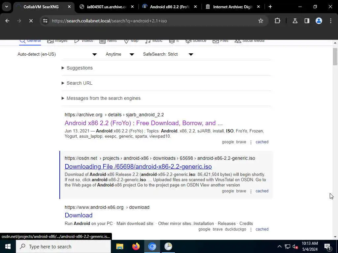This screenshot has height=253, width=338.
Task: Expand the Search URL section
Action: pos(77,83)
